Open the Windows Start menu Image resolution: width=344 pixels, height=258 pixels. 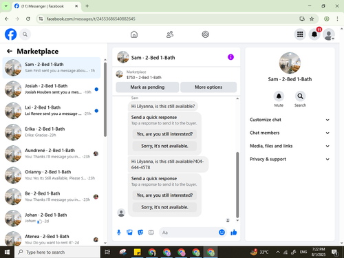point(7,252)
